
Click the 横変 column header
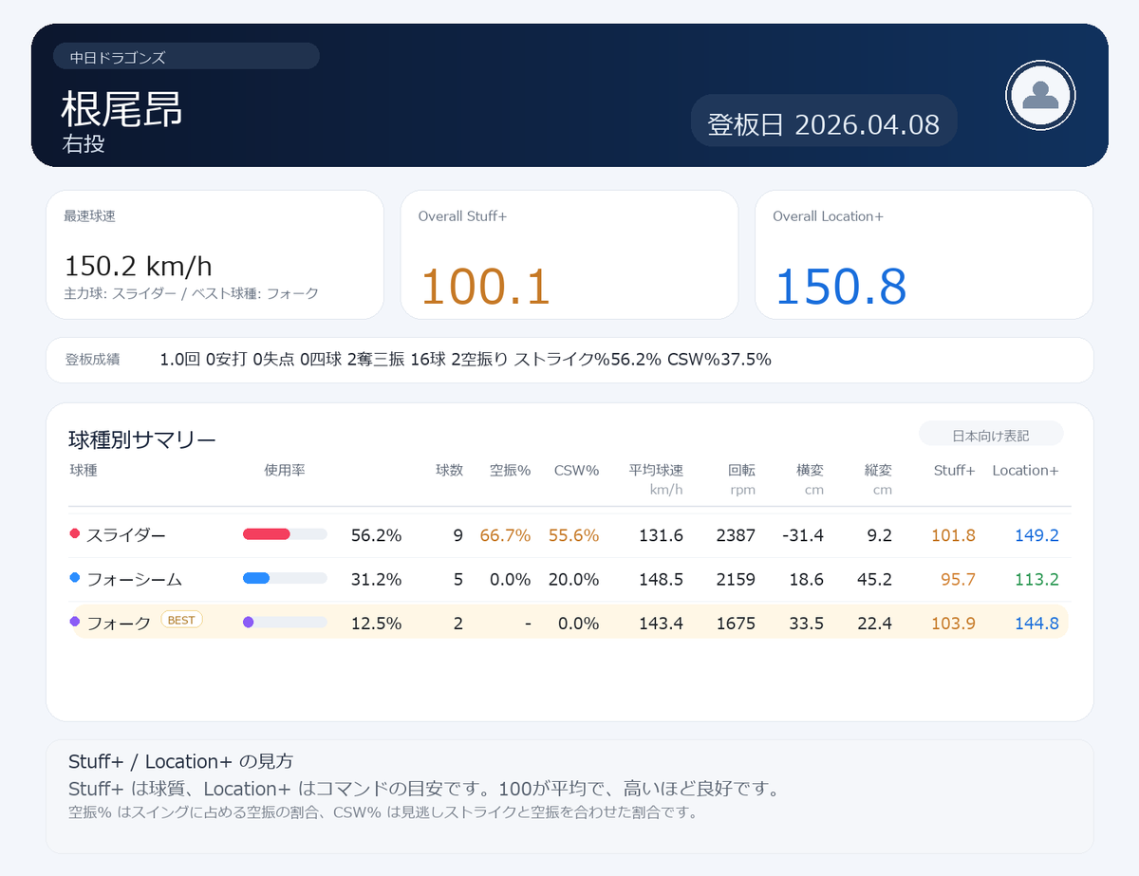coord(810,470)
